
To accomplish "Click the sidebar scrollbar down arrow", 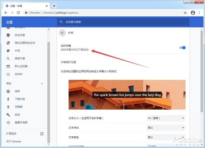I will pyautogui.click(x=49, y=145).
